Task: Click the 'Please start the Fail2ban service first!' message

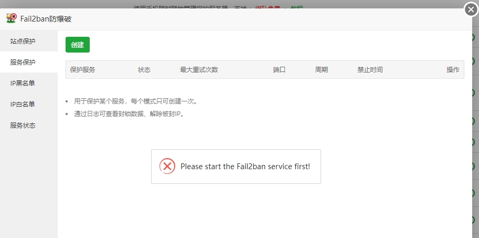Action: (x=246, y=167)
